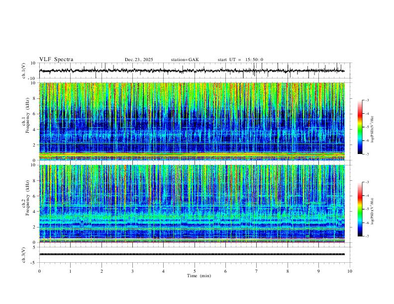Viewport: 394px width, 304px height.
Task: Click the "ch.1(V)" axis label
Action: tap(24, 71)
